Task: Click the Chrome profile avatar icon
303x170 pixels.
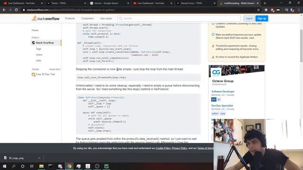Action: point(293,10)
